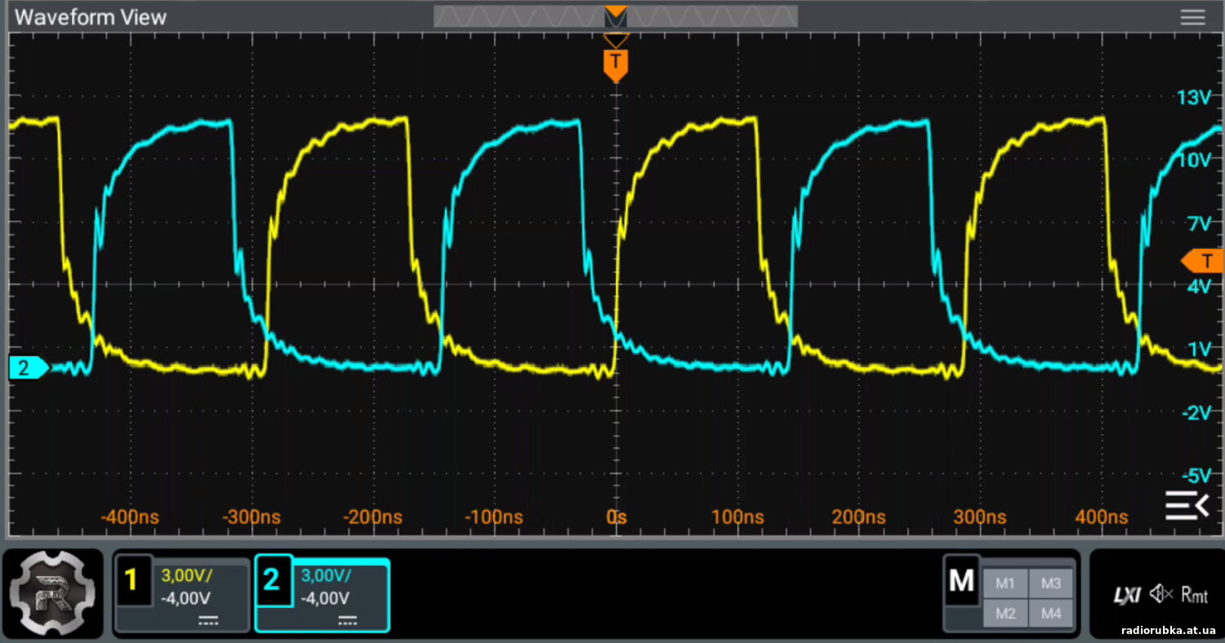Select the M1 math waveform button
Screen dimensions: 1225x643
point(1004,583)
